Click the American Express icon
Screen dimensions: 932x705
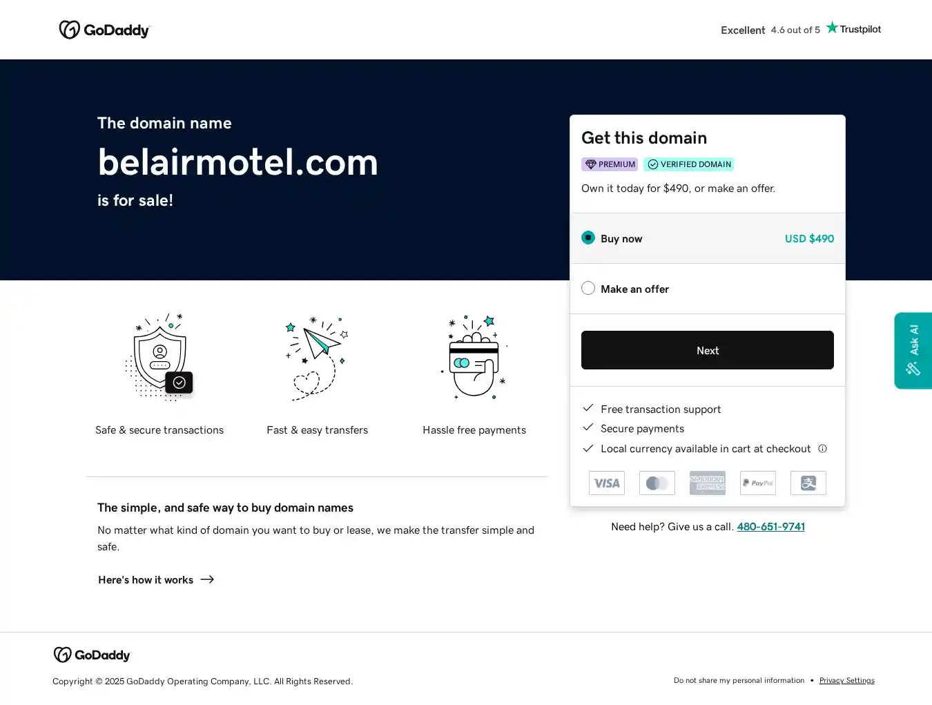[x=708, y=483]
